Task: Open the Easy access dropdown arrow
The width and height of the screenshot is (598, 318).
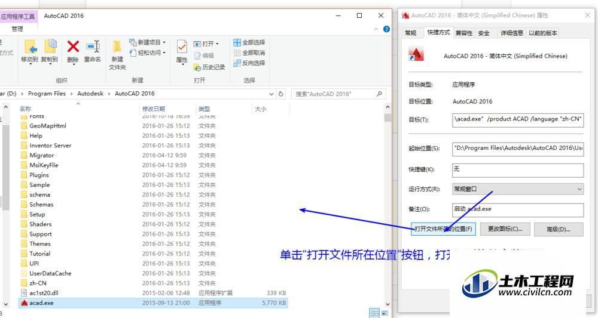Action: pyautogui.click(x=164, y=53)
